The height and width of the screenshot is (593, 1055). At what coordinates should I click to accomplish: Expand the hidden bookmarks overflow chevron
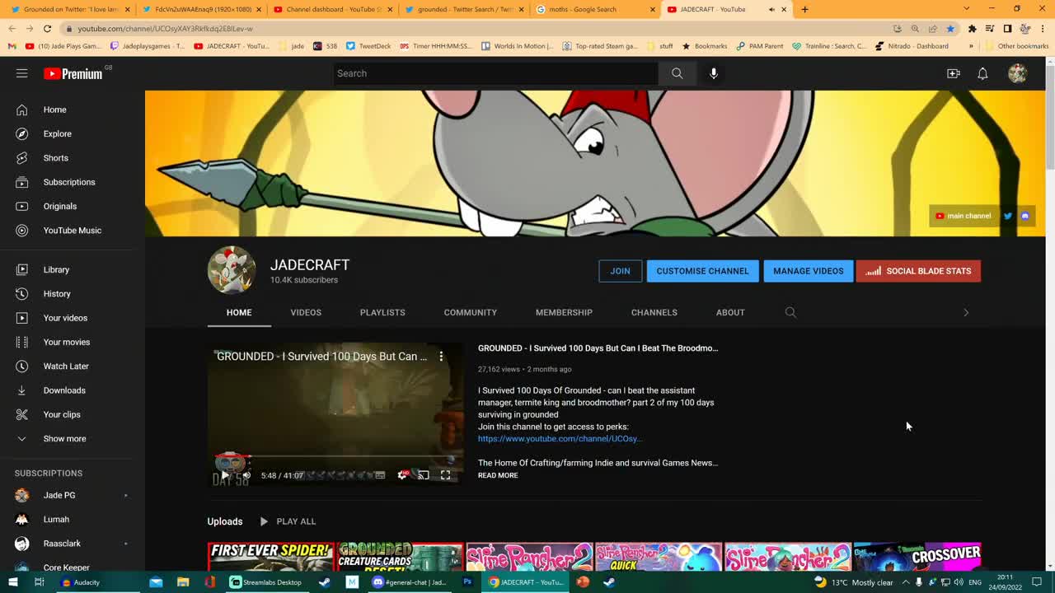971,46
